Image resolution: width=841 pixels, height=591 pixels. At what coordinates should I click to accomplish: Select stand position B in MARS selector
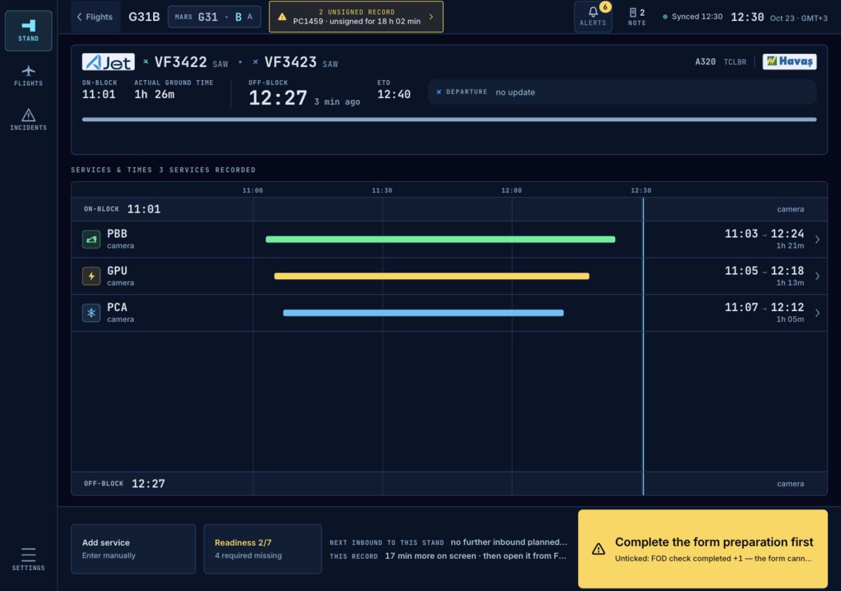(x=239, y=17)
